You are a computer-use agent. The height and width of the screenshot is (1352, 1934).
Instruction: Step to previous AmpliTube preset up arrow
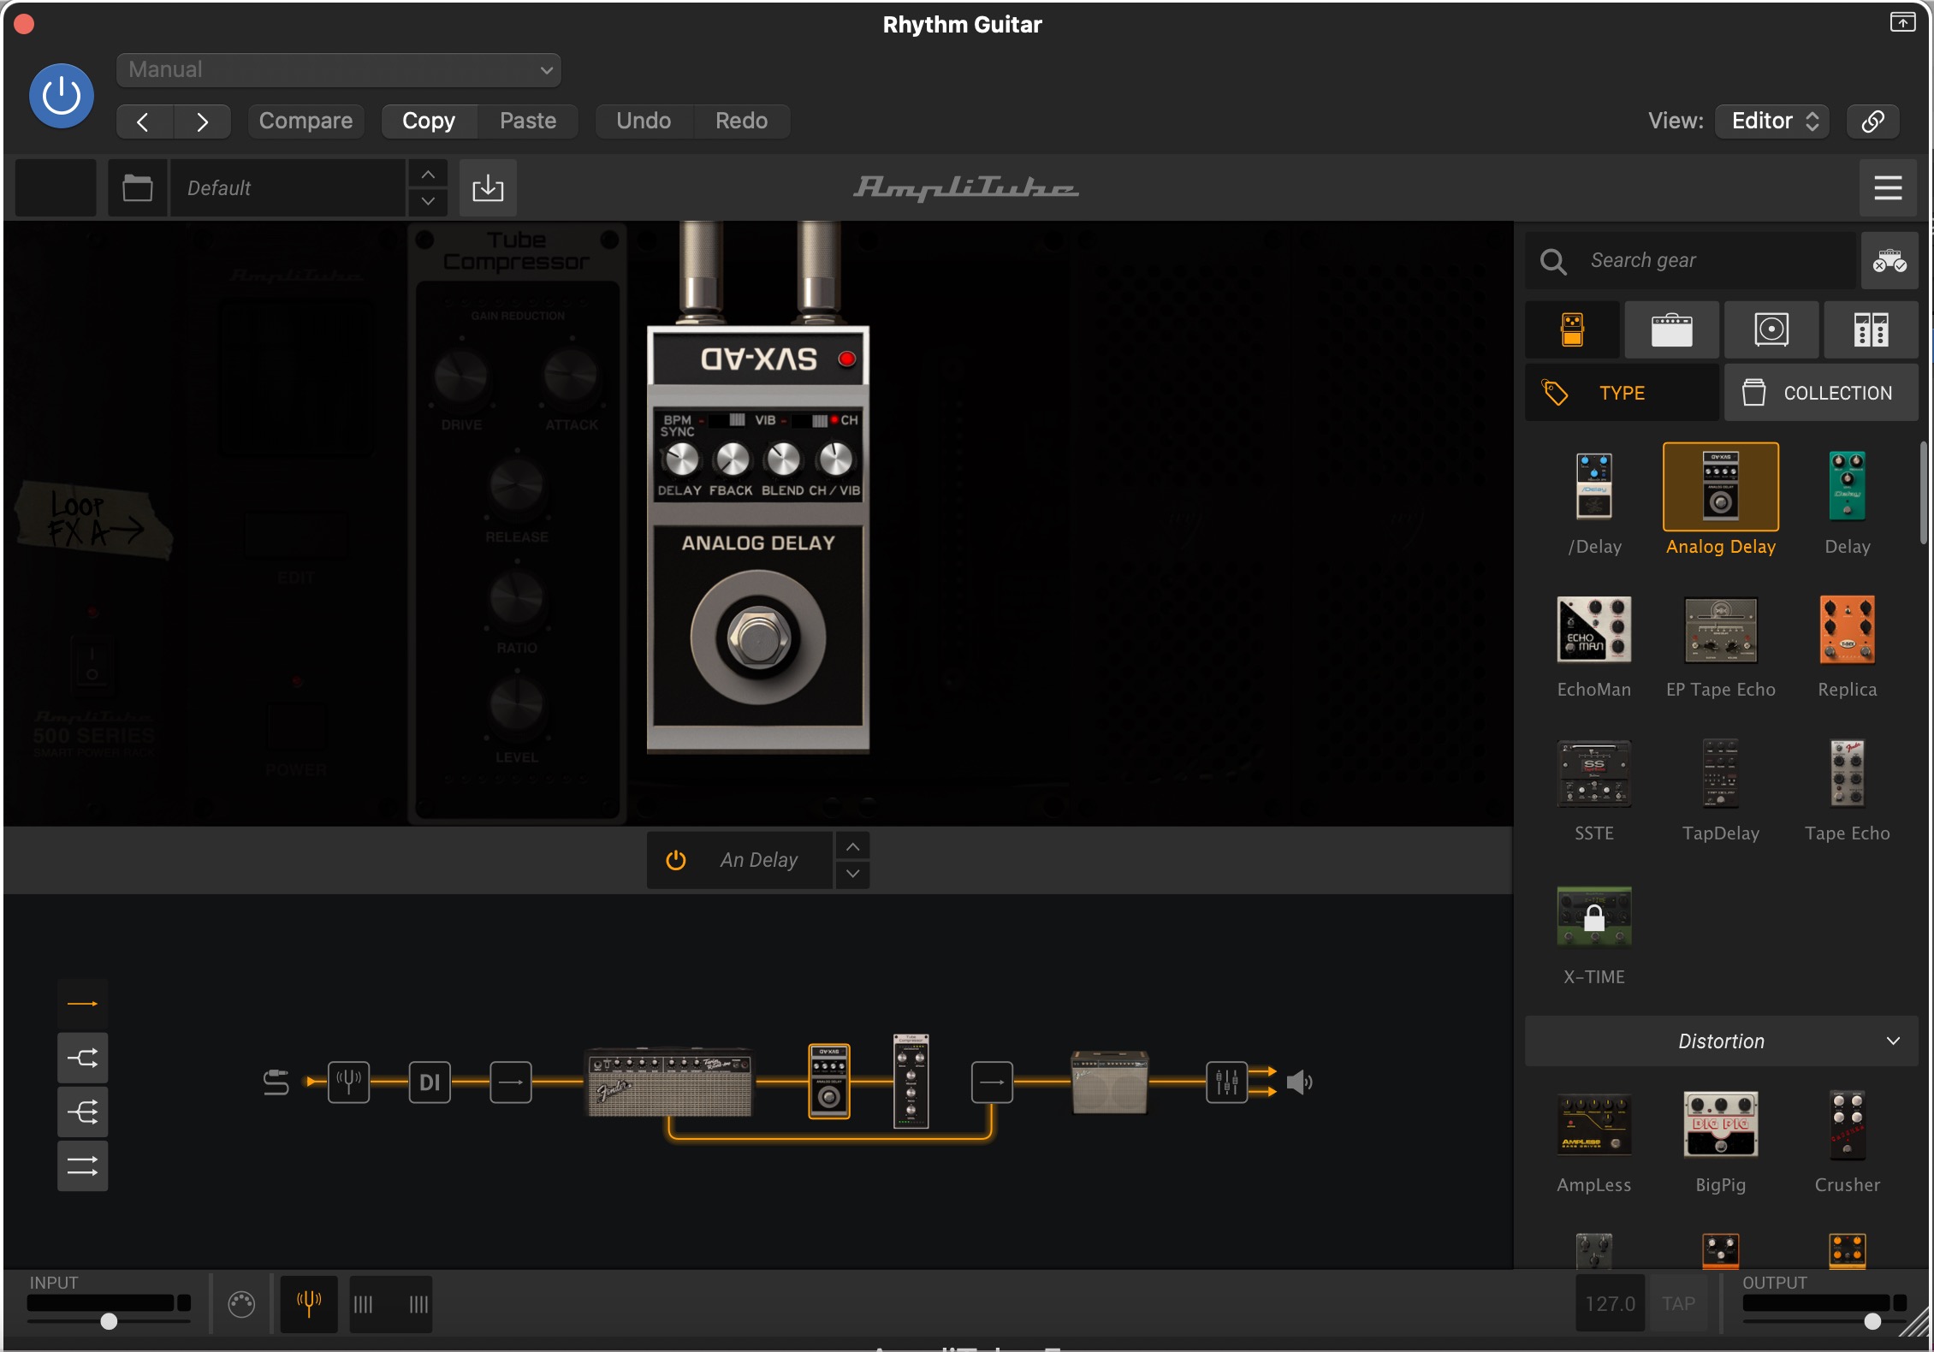428,175
